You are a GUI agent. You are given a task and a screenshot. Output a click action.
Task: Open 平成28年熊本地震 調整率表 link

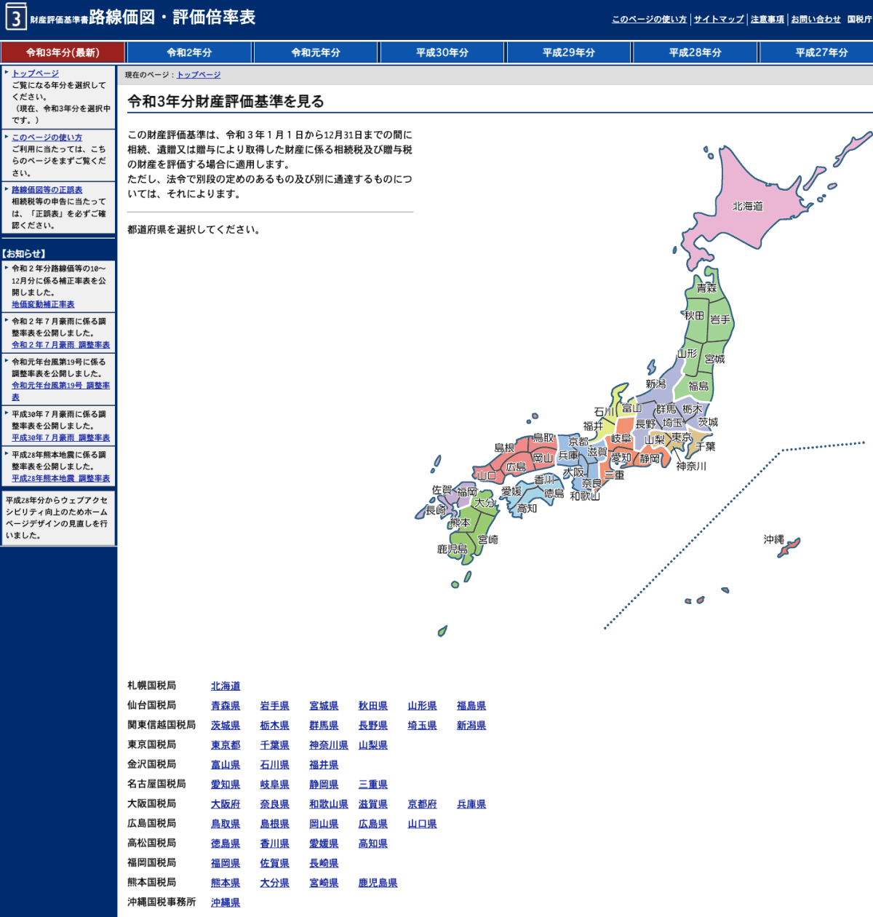click(x=60, y=479)
